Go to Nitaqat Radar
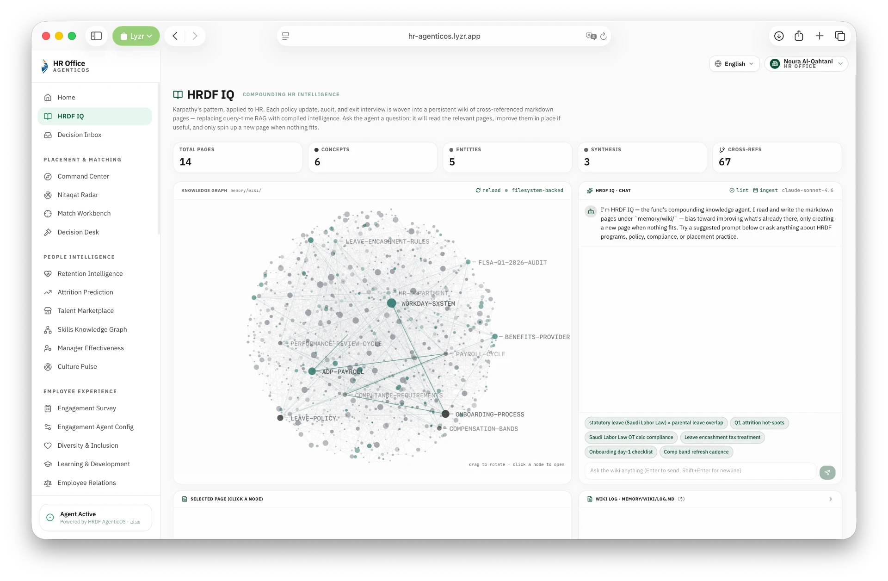The width and height of the screenshot is (888, 581). [x=95, y=195]
